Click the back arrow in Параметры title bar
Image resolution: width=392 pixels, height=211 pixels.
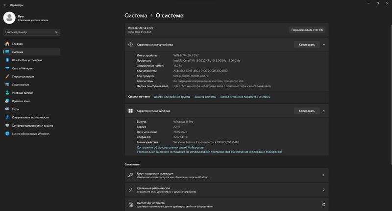click(5, 5)
